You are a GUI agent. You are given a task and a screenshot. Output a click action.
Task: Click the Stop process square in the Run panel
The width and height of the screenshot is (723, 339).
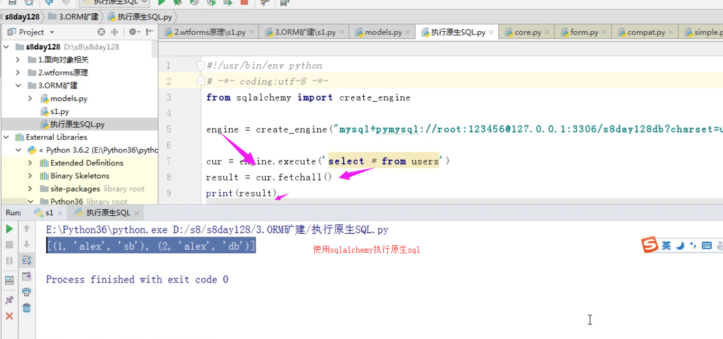(x=9, y=245)
